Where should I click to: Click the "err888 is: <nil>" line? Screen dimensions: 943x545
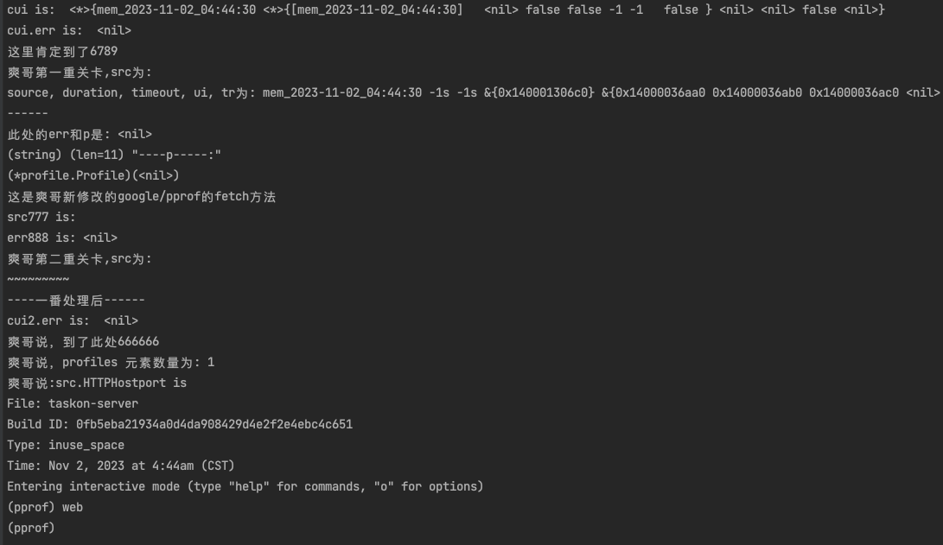62,238
